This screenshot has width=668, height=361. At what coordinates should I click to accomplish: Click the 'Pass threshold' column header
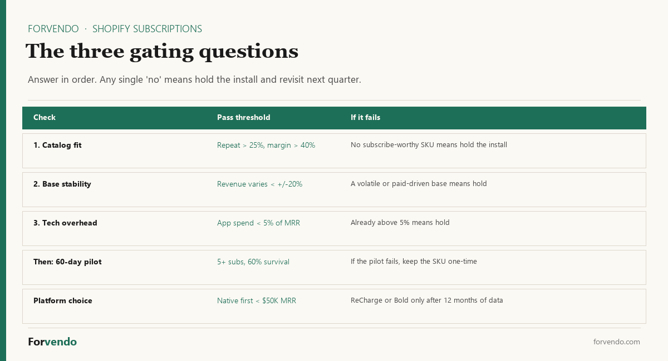243,118
